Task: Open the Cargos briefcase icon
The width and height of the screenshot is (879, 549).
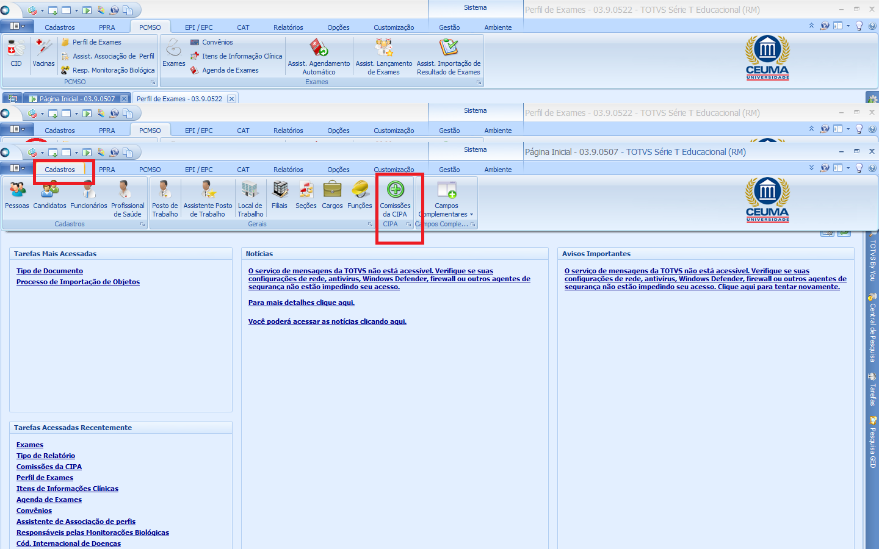Action: pos(332,196)
